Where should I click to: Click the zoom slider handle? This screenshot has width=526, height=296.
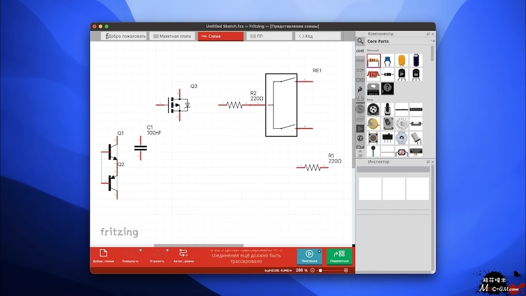pyautogui.click(x=320, y=270)
